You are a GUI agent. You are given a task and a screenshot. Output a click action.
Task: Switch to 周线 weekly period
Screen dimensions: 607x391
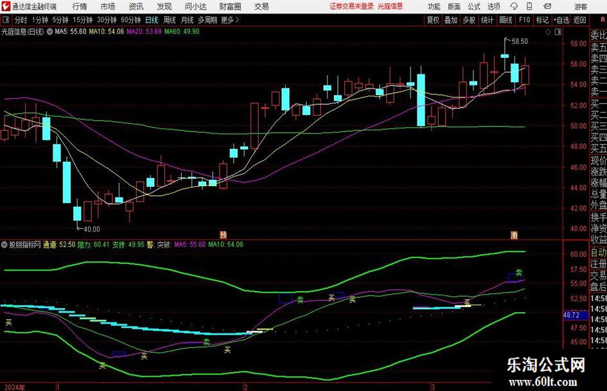coord(169,20)
